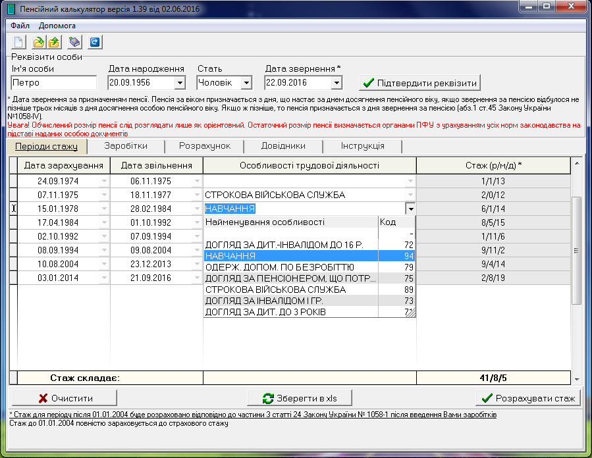Viewport: 592px width, 458px height.
Task: Click the Дата зарахування column header
Action: tap(63, 165)
